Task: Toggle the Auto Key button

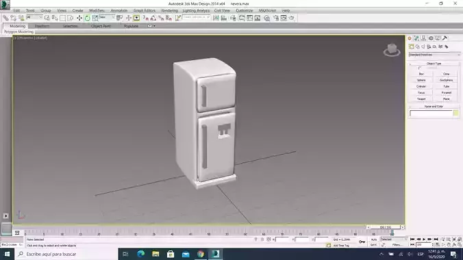Action: tap(374, 239)
